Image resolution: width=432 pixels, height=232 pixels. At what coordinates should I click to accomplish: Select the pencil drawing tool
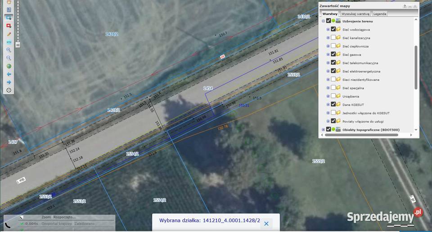pos(9,34)
